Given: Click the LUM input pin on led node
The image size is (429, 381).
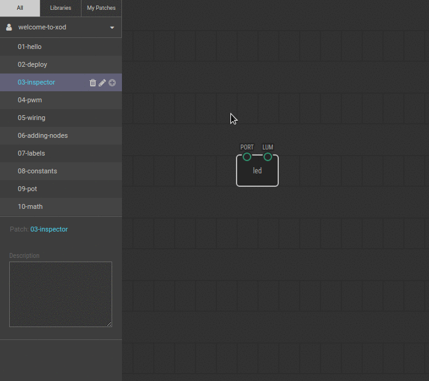Looking at the screenshot, I should pyautogui.click(x=268, y=157).
